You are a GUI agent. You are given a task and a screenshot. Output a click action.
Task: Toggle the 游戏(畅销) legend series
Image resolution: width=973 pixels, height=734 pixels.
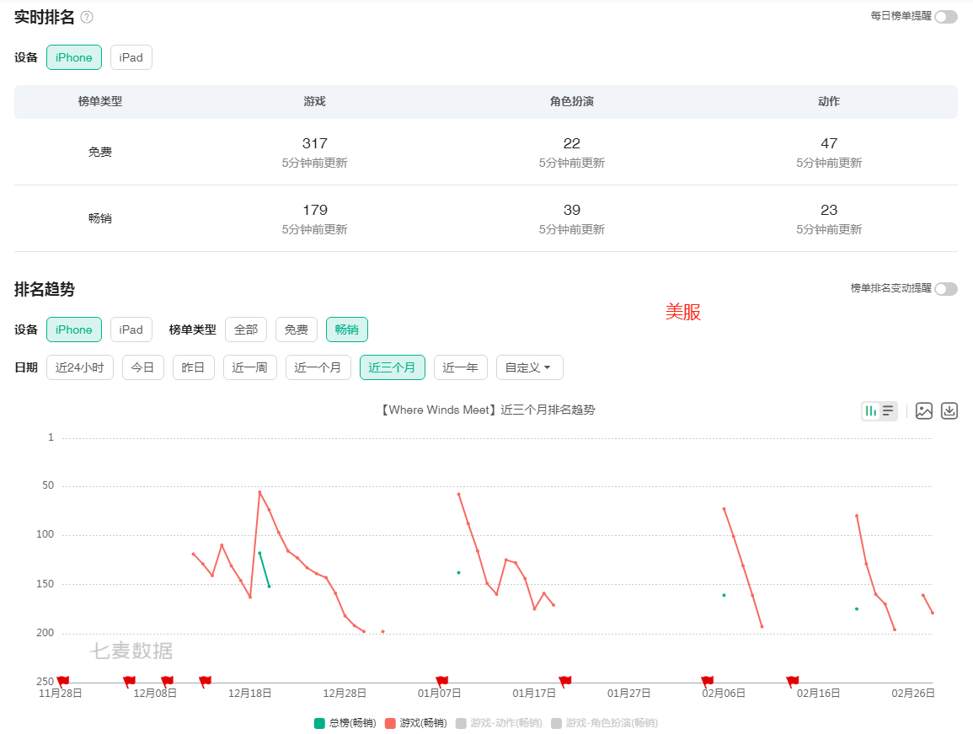click(x=416, y=723)
